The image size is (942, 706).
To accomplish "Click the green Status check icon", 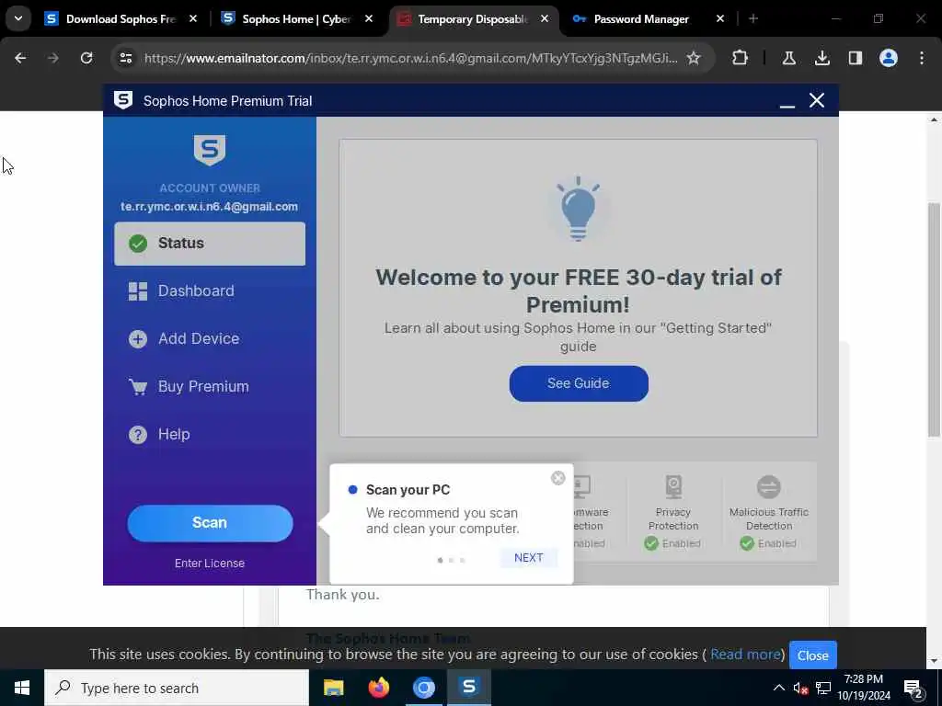I will pyautogui.click(x=138, y=243).
